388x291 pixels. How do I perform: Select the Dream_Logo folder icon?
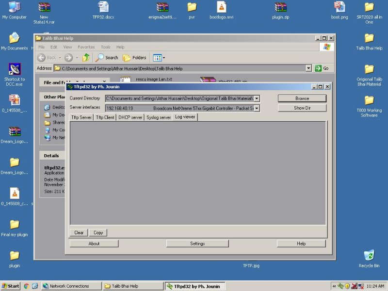click(x=15, y=166)
